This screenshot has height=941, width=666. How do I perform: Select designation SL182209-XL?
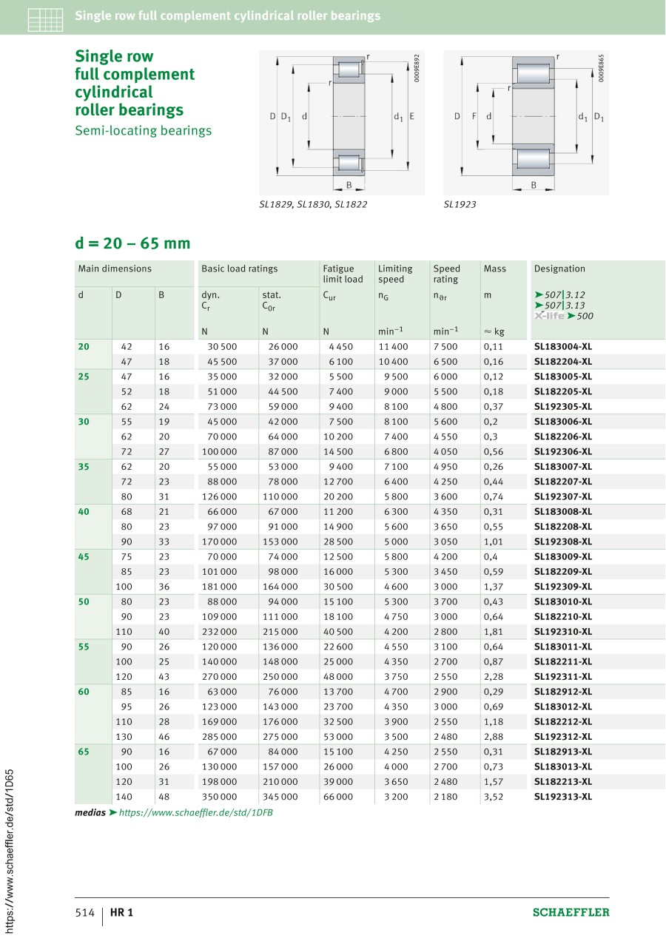click(563, 572)
